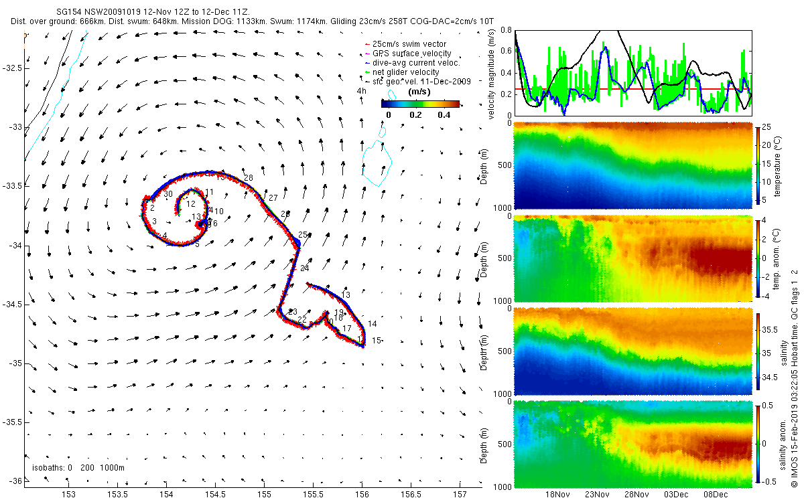Click the day '22' marker on the glider track

tap(302, 320)
